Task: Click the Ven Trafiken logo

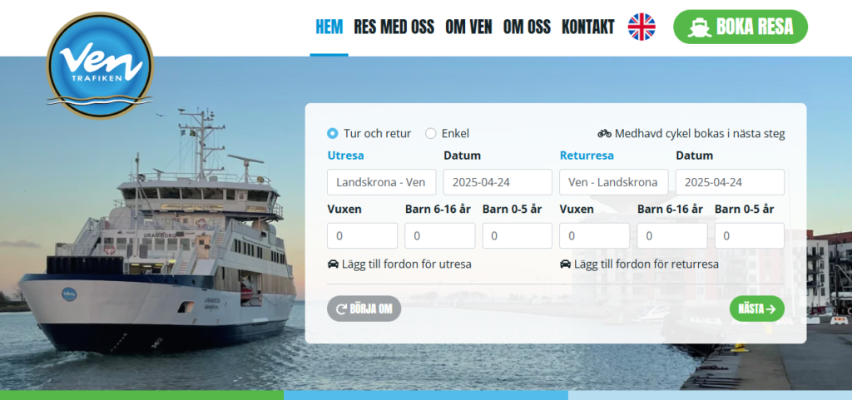Action: (100, 66)
